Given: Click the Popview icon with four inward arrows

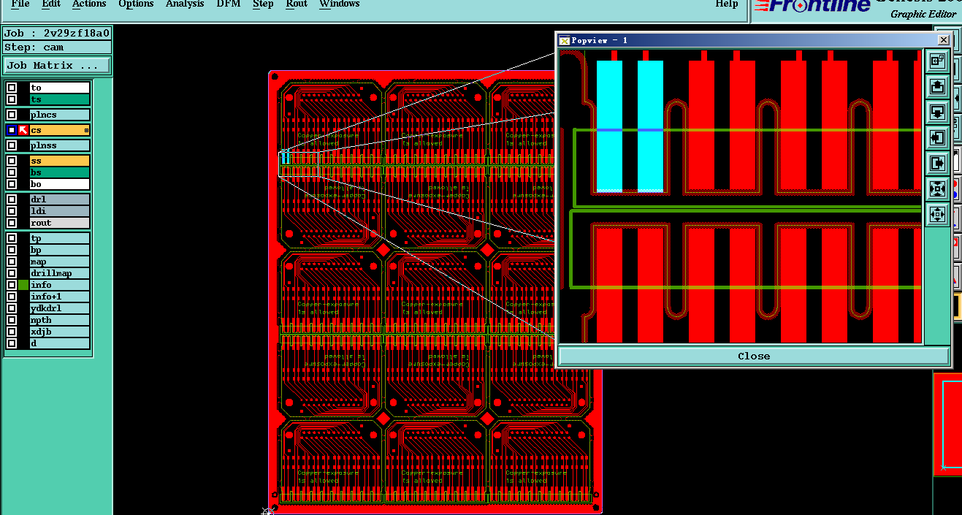Looking at the screenshot, I should [x=937, y=189].
